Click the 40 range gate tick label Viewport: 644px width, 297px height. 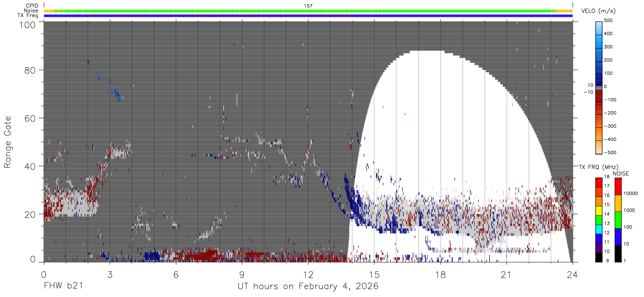tap(30, 167)
